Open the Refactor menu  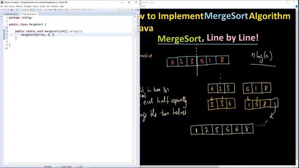19,6
